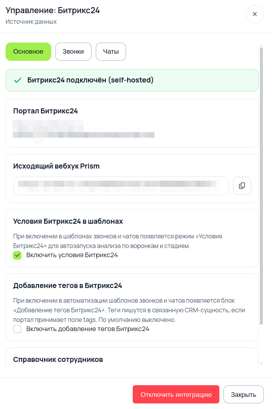Enable Включить добавление тегов Битрикс24 checkbox
Image resolution: width=272 pixels, height=409 pixels.
[17, 329]
